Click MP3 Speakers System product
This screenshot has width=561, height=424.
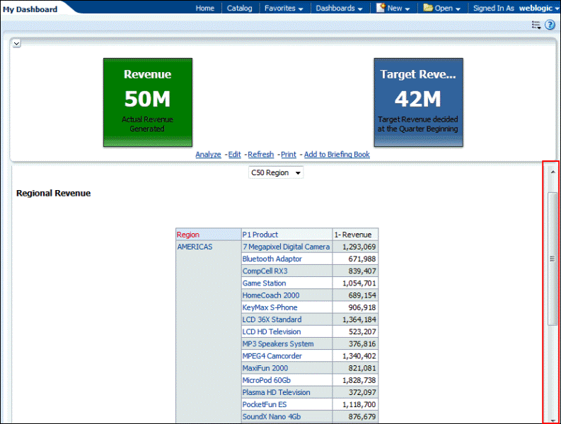point(278,344)
